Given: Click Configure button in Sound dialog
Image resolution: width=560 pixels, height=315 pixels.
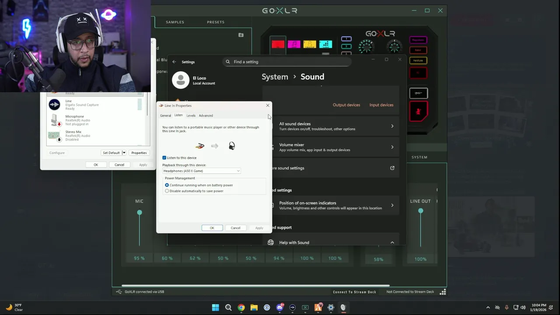Looking at the screenshot, I should click(x=57, y=153).
